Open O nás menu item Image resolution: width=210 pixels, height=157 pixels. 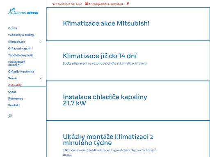[x=12, y=92]
